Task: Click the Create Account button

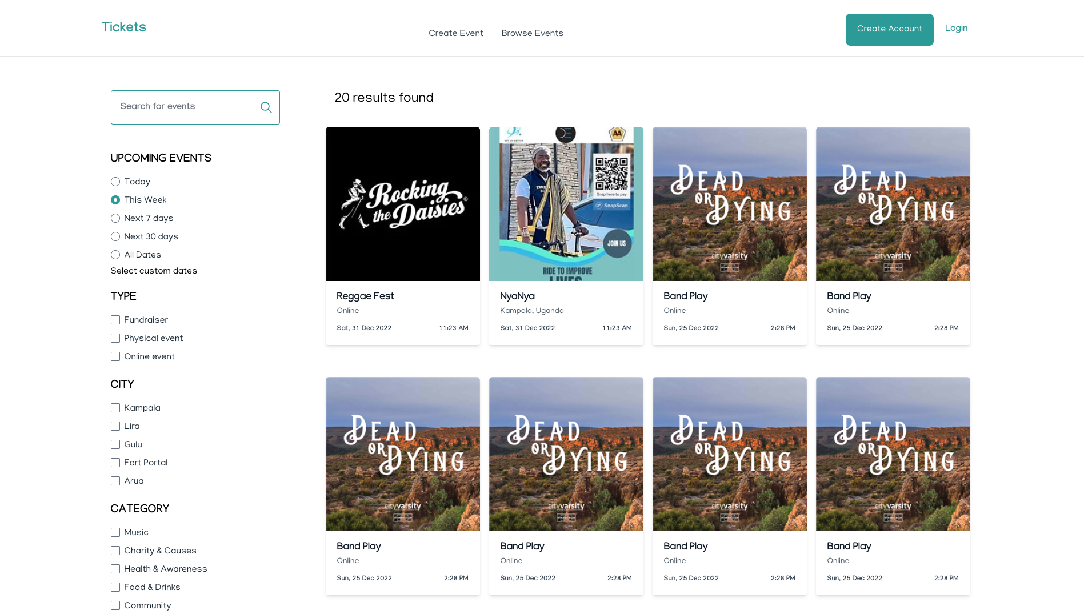Action: (889, 30)
